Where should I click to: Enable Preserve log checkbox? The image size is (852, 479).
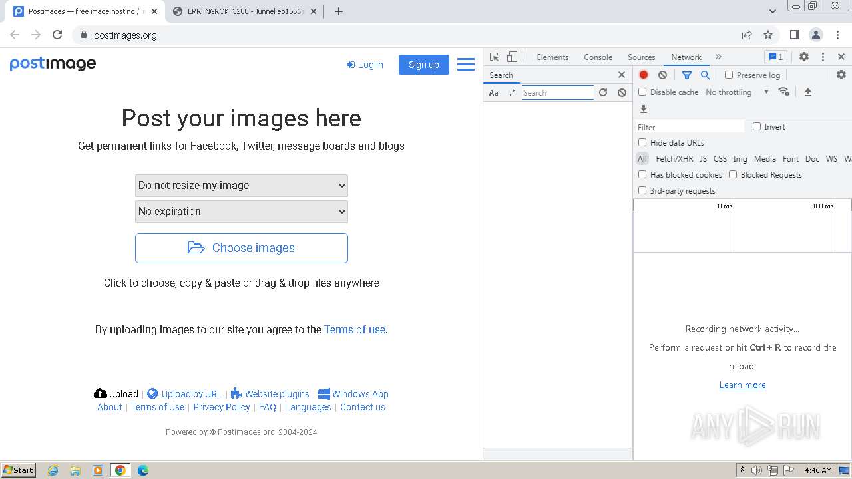[729, 75]
